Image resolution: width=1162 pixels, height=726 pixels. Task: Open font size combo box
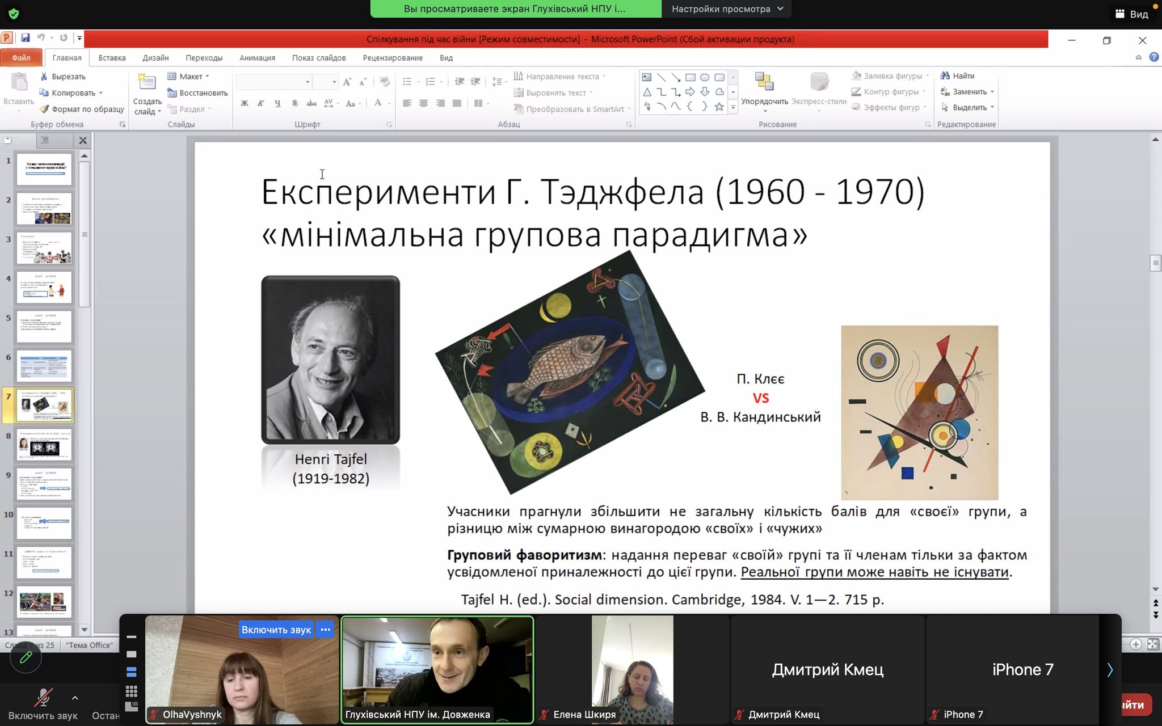click(326, 82)
